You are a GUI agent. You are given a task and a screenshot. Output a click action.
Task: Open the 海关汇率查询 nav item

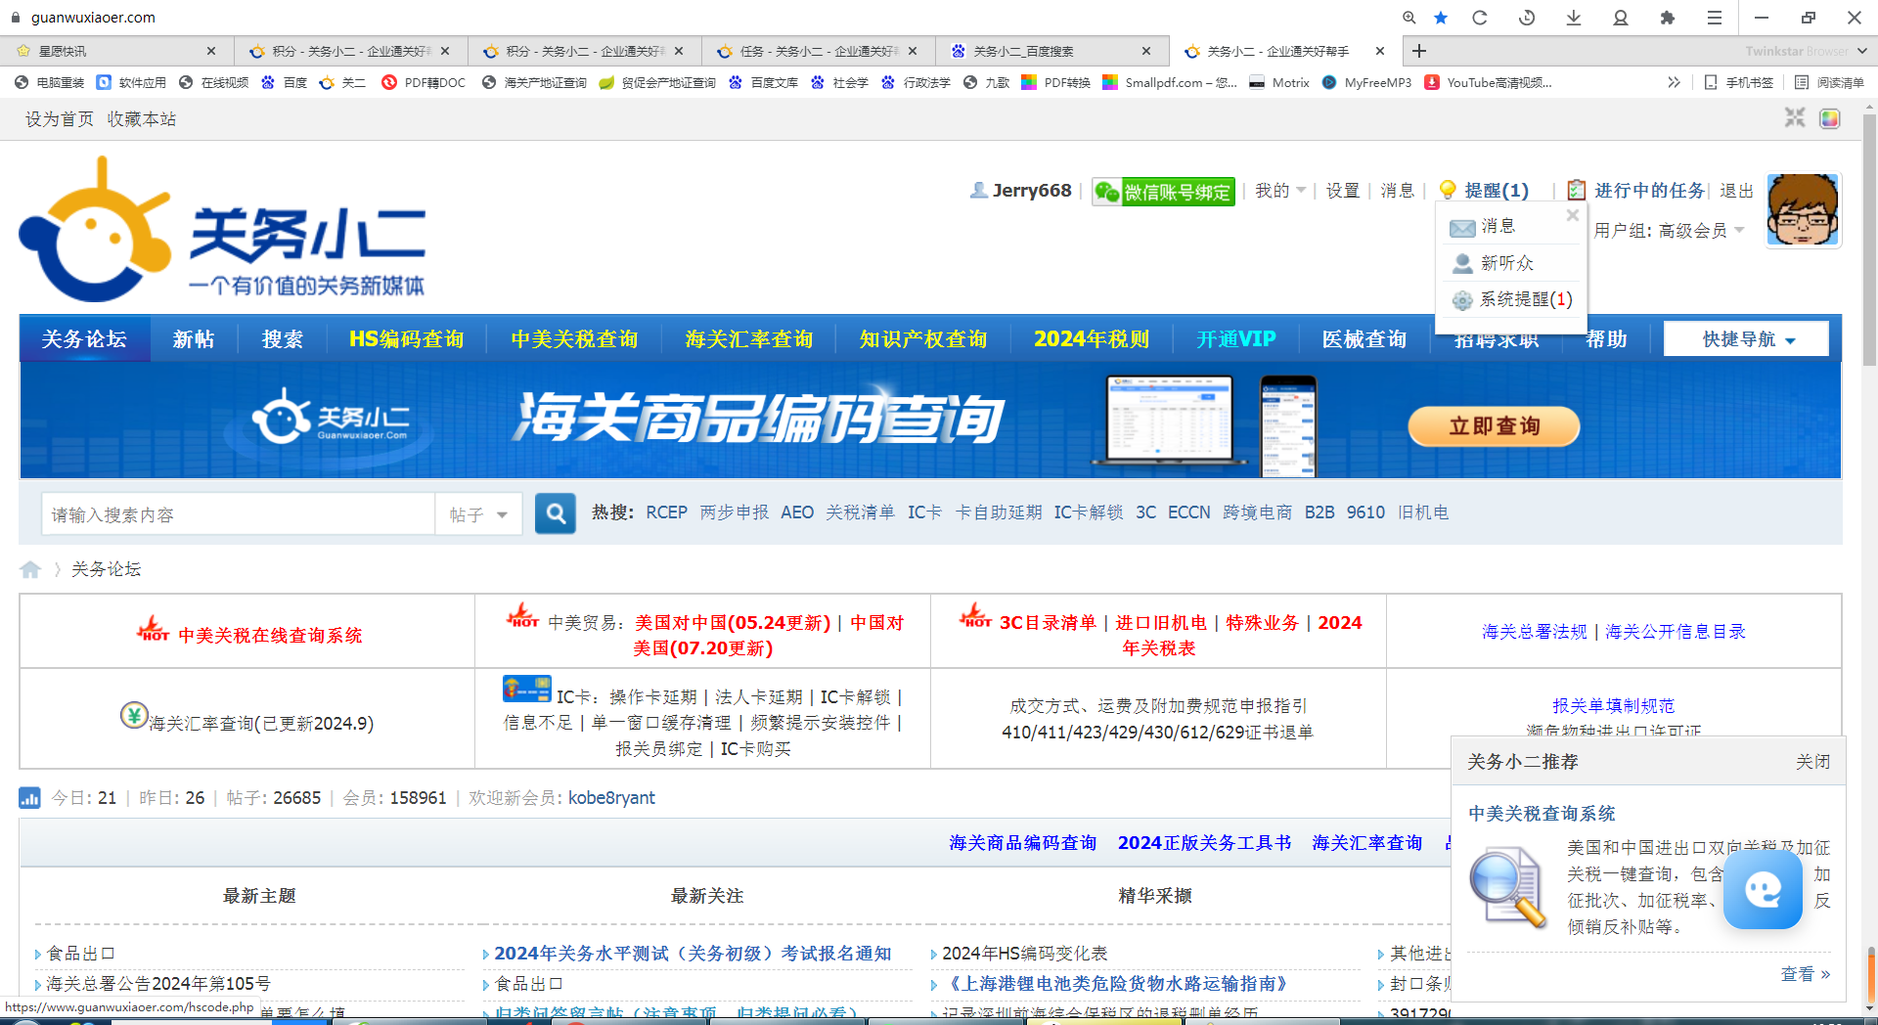pos(748,338)
